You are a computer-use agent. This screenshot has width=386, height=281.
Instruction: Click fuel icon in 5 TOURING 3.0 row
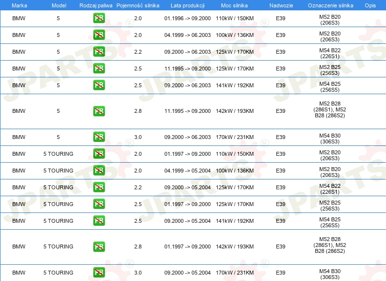coord(99,273)
